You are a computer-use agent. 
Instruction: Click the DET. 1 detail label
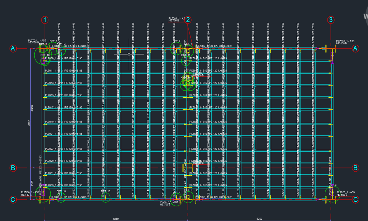pos(53,41)
